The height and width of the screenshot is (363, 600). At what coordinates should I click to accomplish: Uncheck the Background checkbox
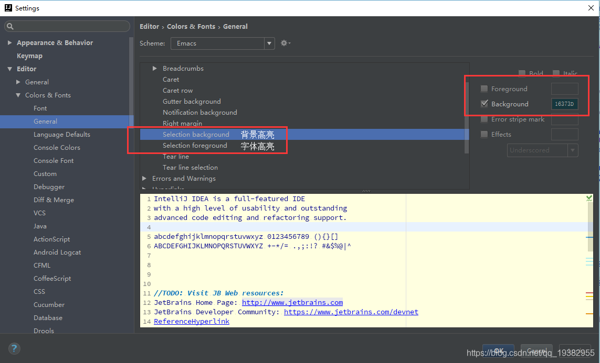click(484, 103)
